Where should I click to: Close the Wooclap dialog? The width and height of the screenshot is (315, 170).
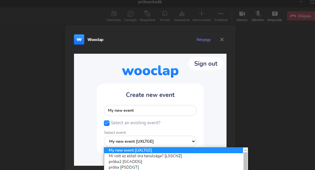(222, 40)
